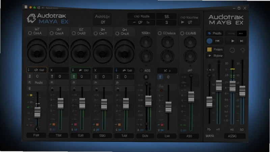The height and width of the screenshot is (152, 270).
Task: Click the green square on DUN channel
Action: tap(141, 125)
